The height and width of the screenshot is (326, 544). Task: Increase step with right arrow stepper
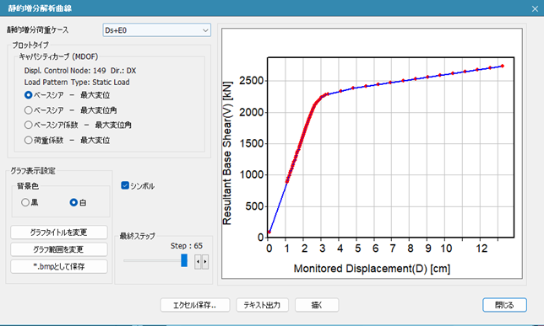pyautogui.click(x=205, y=262)
